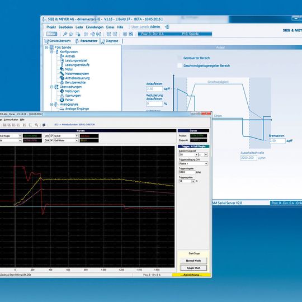Toggle the Ueff-Motor channel checkbox
Screen dimensions: 302x302
51,140
